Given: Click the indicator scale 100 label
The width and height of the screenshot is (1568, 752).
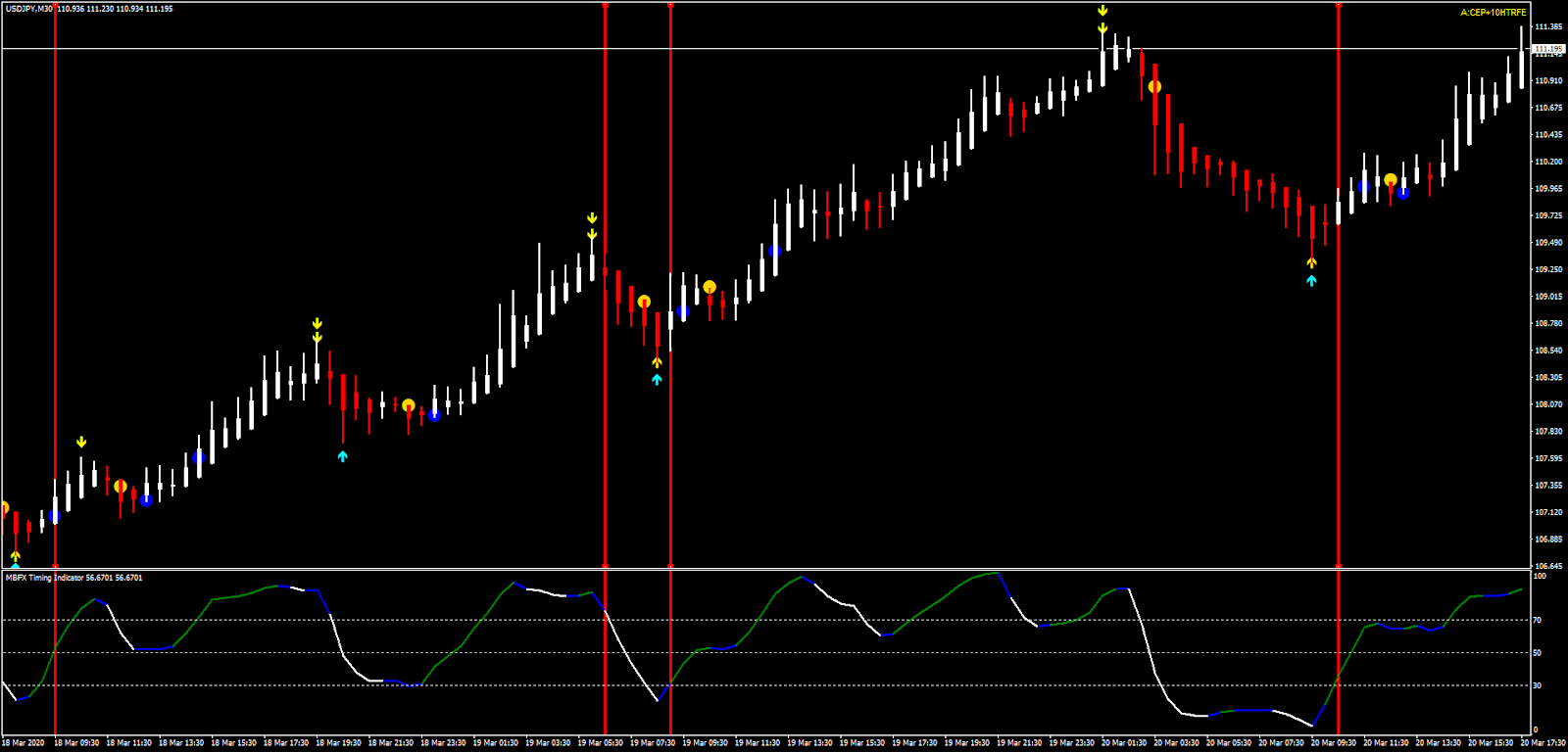Looking at the screenshot, I should point(1540,576).
